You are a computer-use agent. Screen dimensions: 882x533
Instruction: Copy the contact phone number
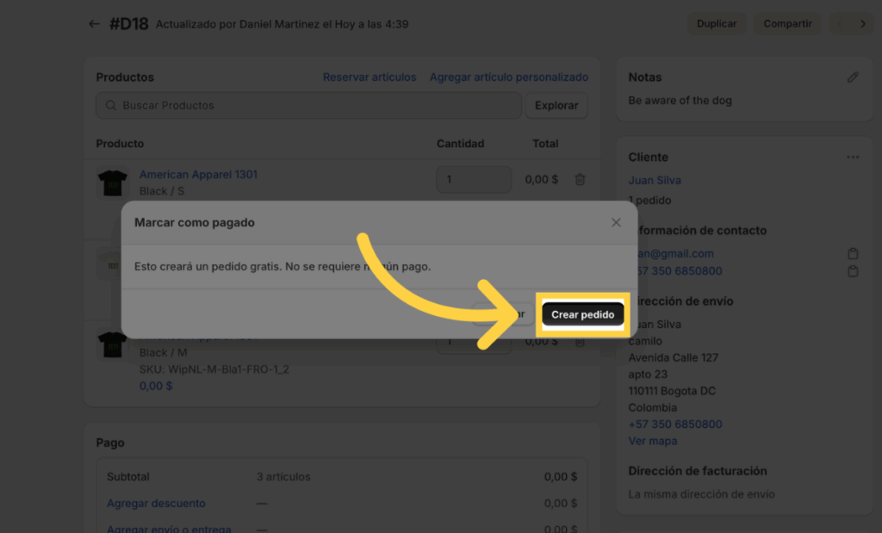[853, 271]
